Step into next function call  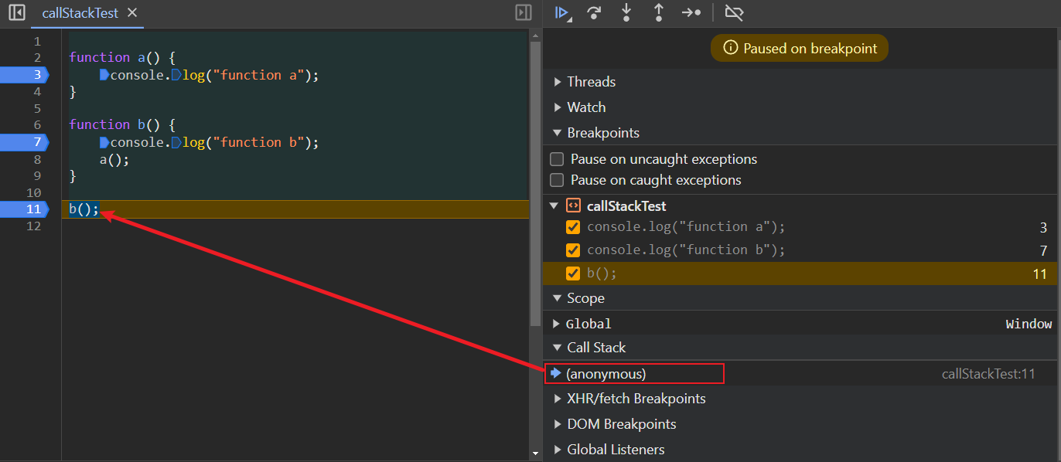coord(626,12)
